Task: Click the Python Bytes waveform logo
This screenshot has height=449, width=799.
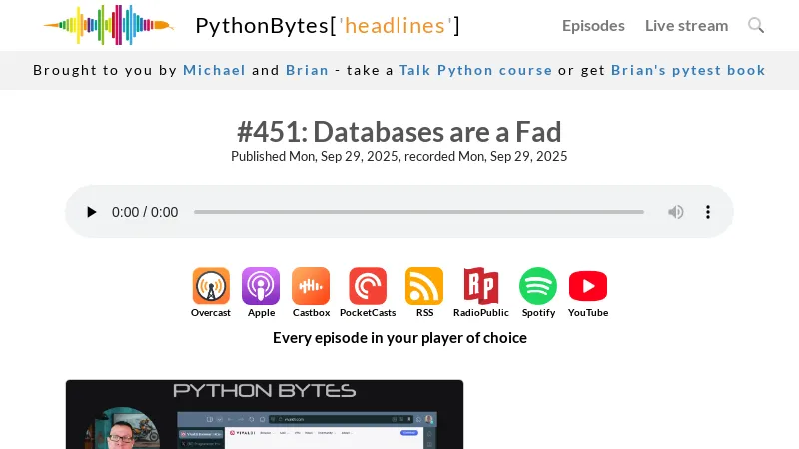Action: [x=108, y=26]
